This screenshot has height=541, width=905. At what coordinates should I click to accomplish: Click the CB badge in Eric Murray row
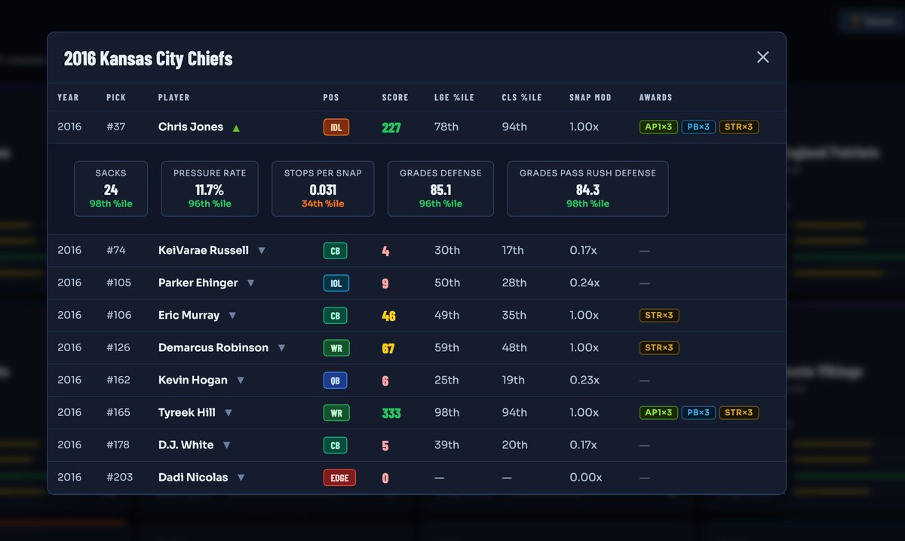pyautogui.click(x=335, y=316)
